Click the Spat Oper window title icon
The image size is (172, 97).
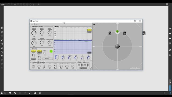[31, 21]
